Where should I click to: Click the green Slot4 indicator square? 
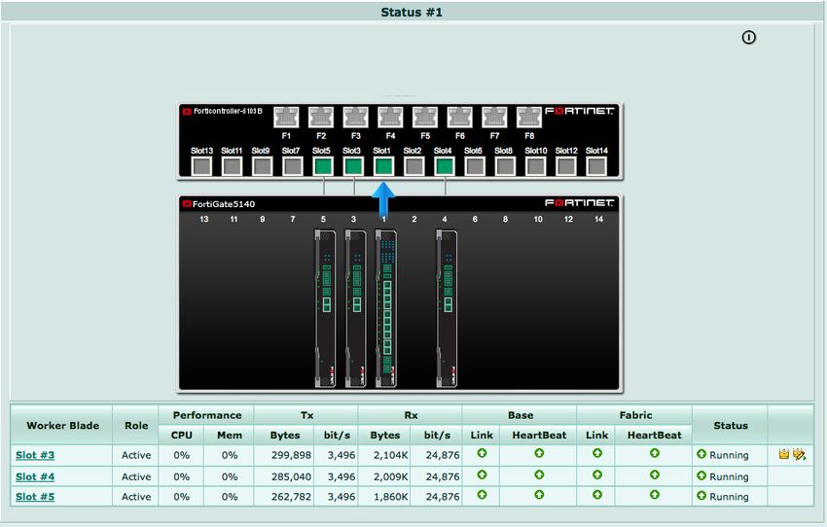pyautogui.click(x=444, y=166)
